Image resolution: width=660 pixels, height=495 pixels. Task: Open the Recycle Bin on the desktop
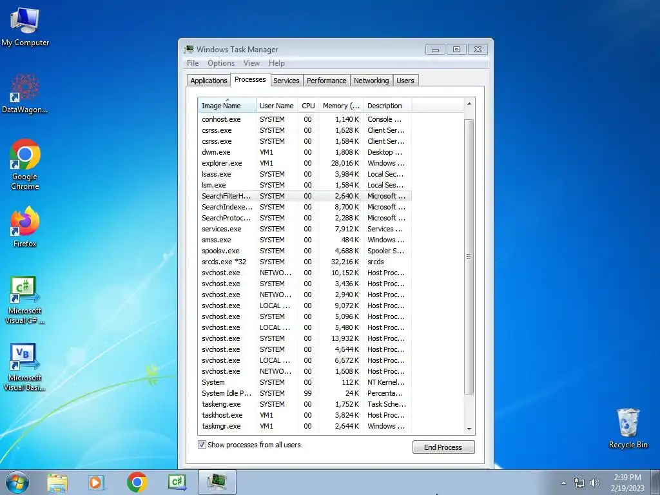(628, 428)
